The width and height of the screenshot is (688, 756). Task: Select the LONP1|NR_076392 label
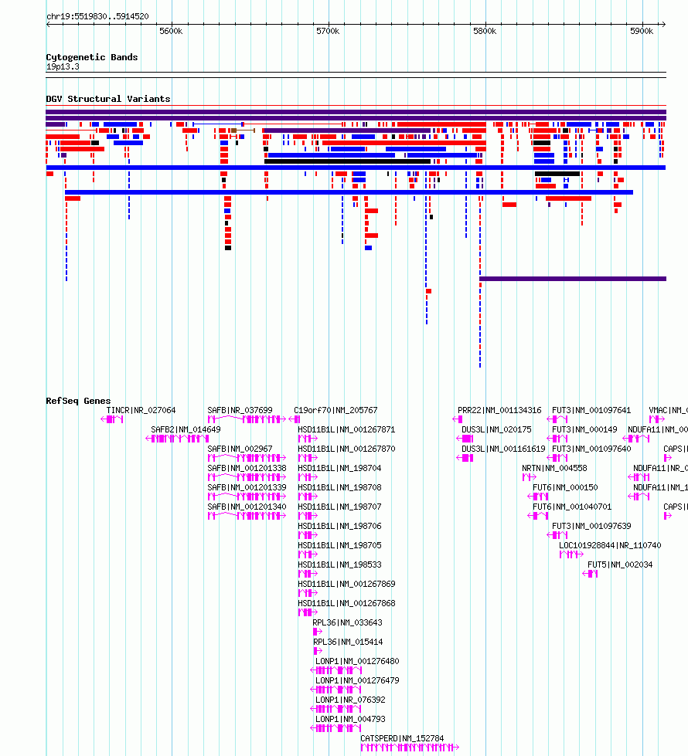[350, 700]
